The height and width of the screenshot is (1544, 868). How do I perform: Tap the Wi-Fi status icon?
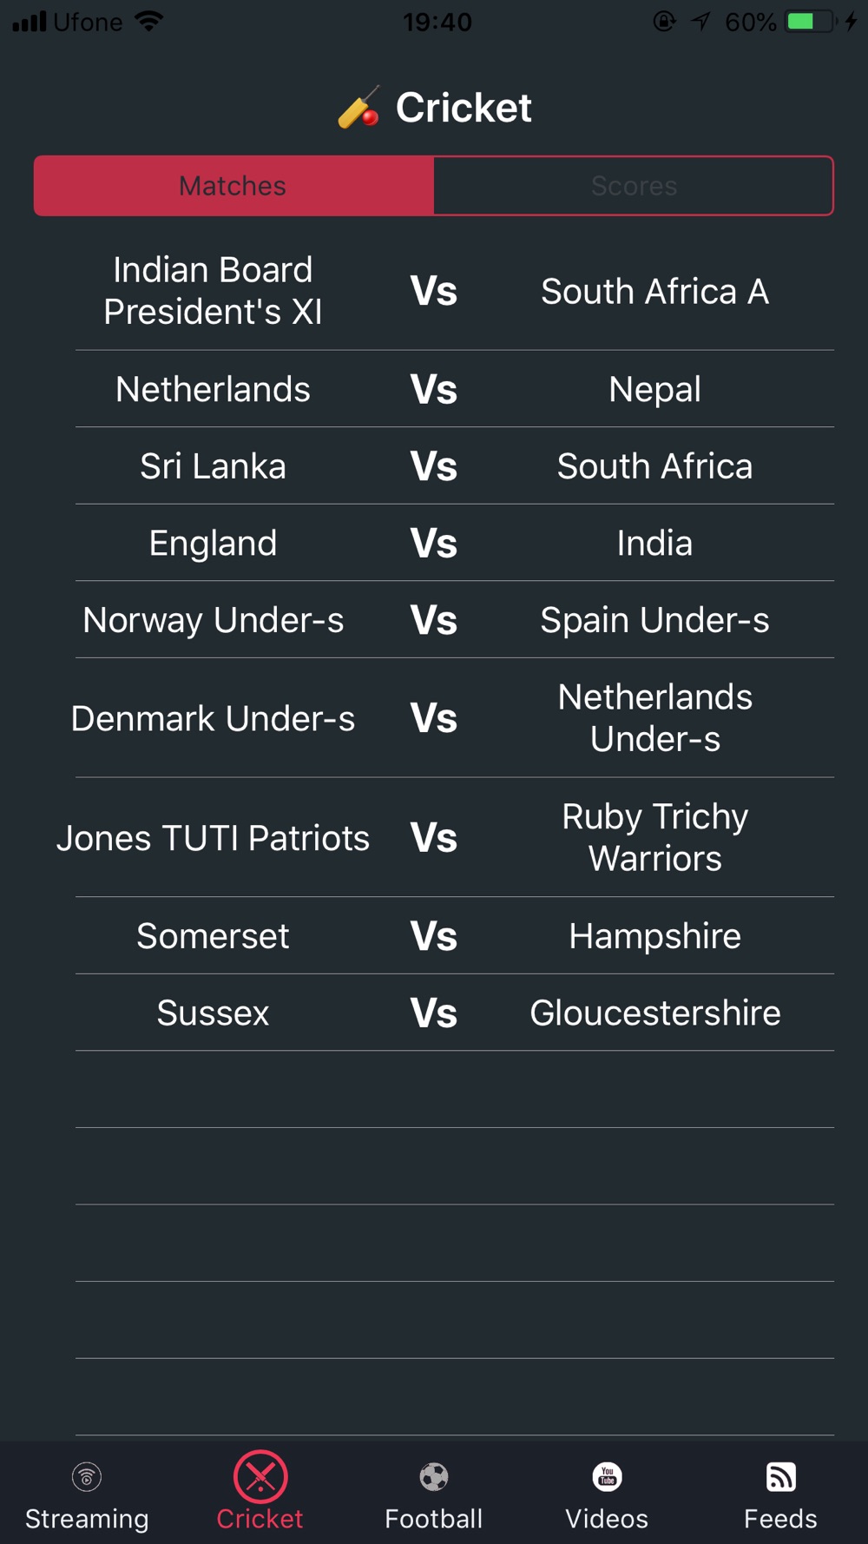[x=149, y=22]
